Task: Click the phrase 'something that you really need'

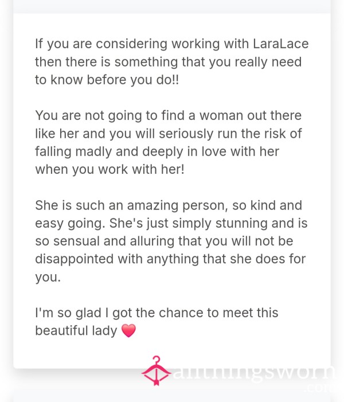Action: [208, 62]
